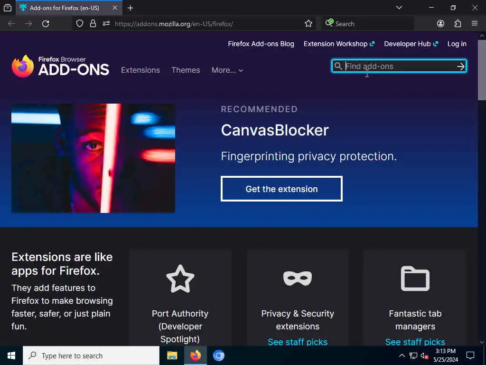Click the star icon for Port Authority
This screenshot has width=486, height=365.
click(180, 279)
